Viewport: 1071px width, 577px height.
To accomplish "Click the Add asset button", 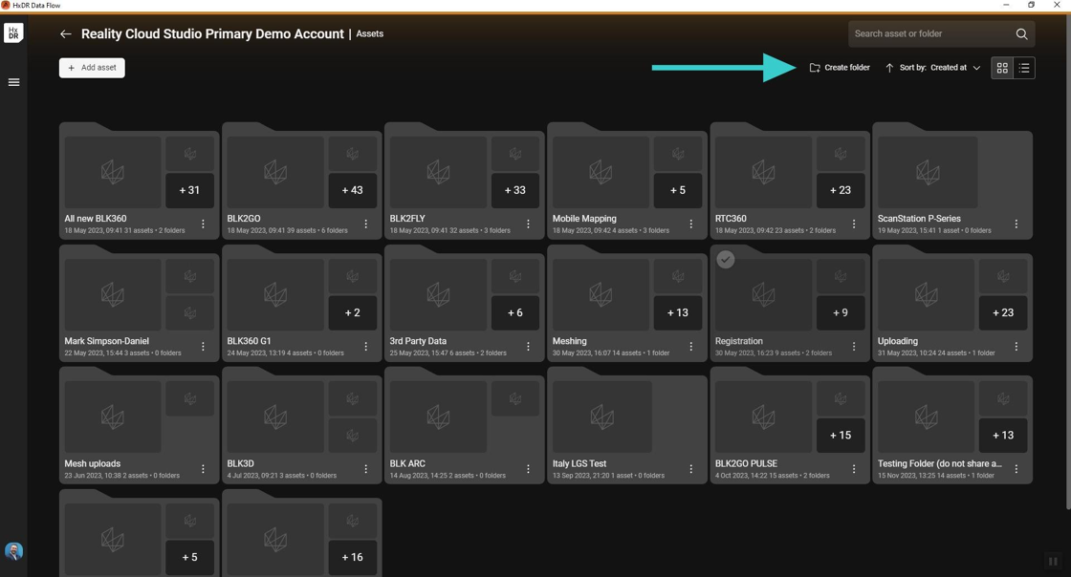I will pyautogui.click(x=92, y=68).
